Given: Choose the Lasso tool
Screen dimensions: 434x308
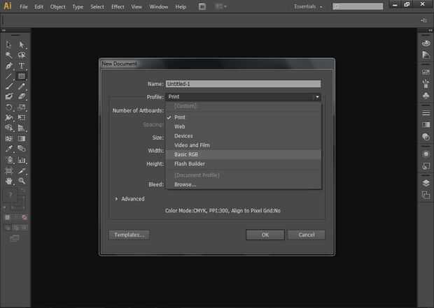Looking at the screenshot, I should click(x=22, y=55).
